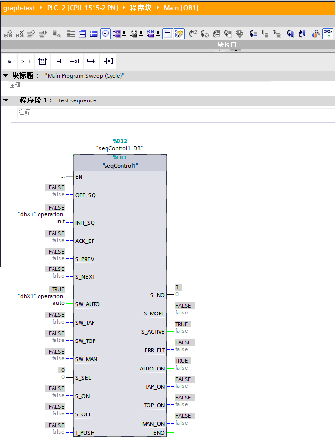Click the reset start values icon
This screenshot has height=441, width=335.
(x=56, y=34)
